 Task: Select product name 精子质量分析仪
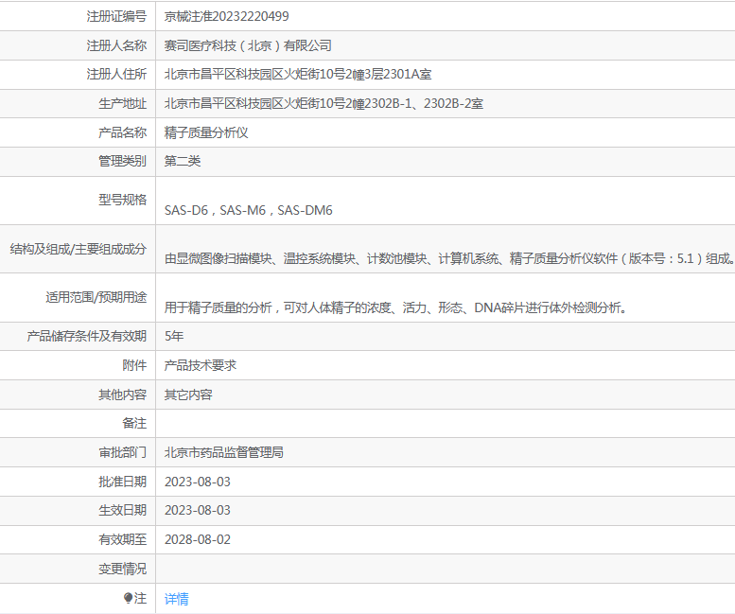coord(206,132)
